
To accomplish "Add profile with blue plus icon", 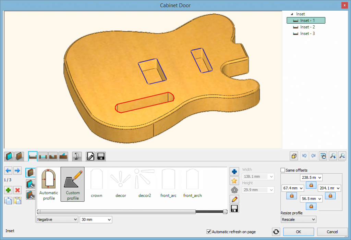I will (x=234, y=172).
